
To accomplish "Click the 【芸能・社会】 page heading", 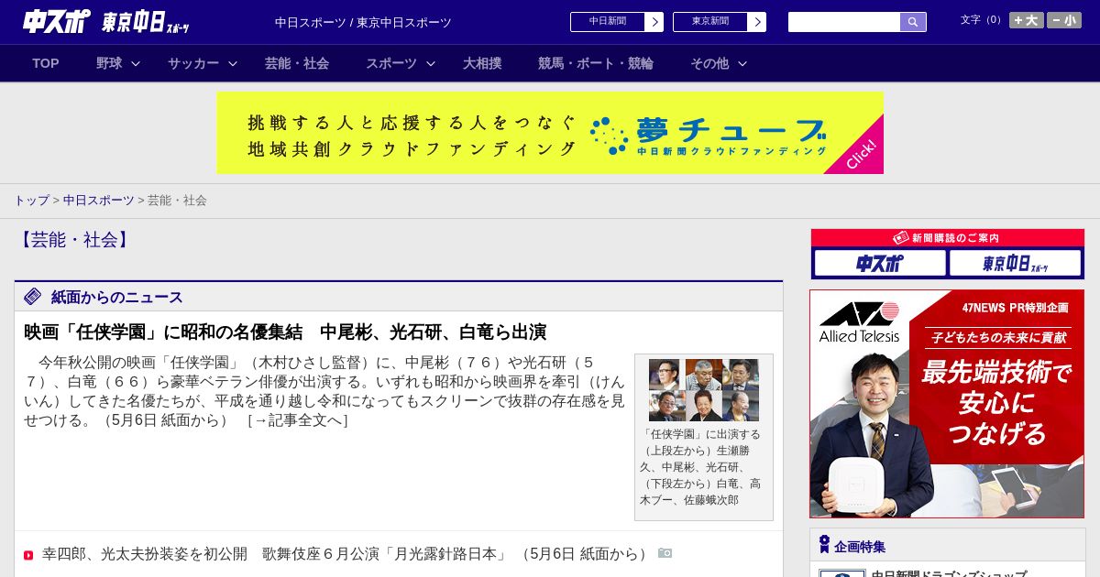I will point(74,240).
